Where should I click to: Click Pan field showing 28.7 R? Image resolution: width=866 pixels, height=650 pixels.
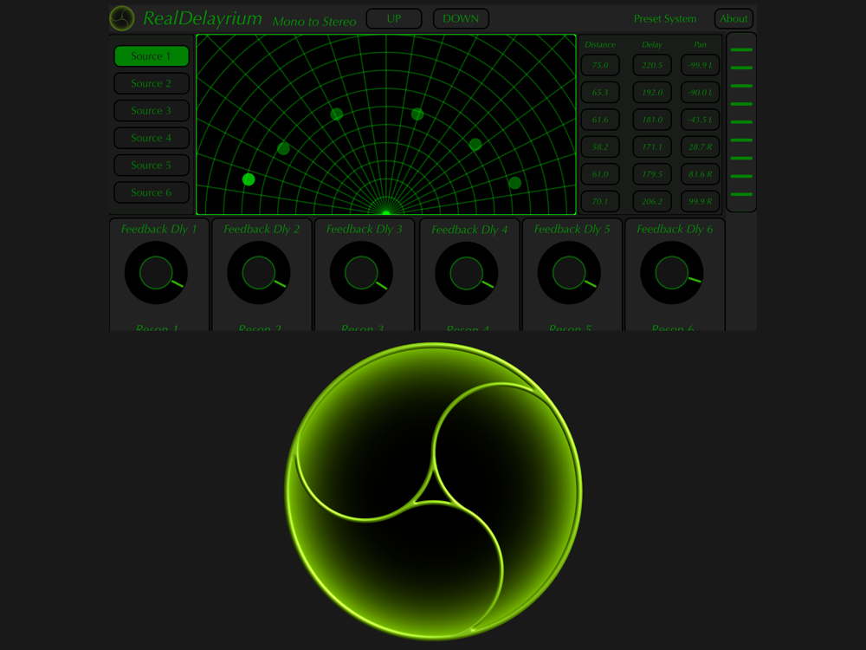[x=701, y=147]
